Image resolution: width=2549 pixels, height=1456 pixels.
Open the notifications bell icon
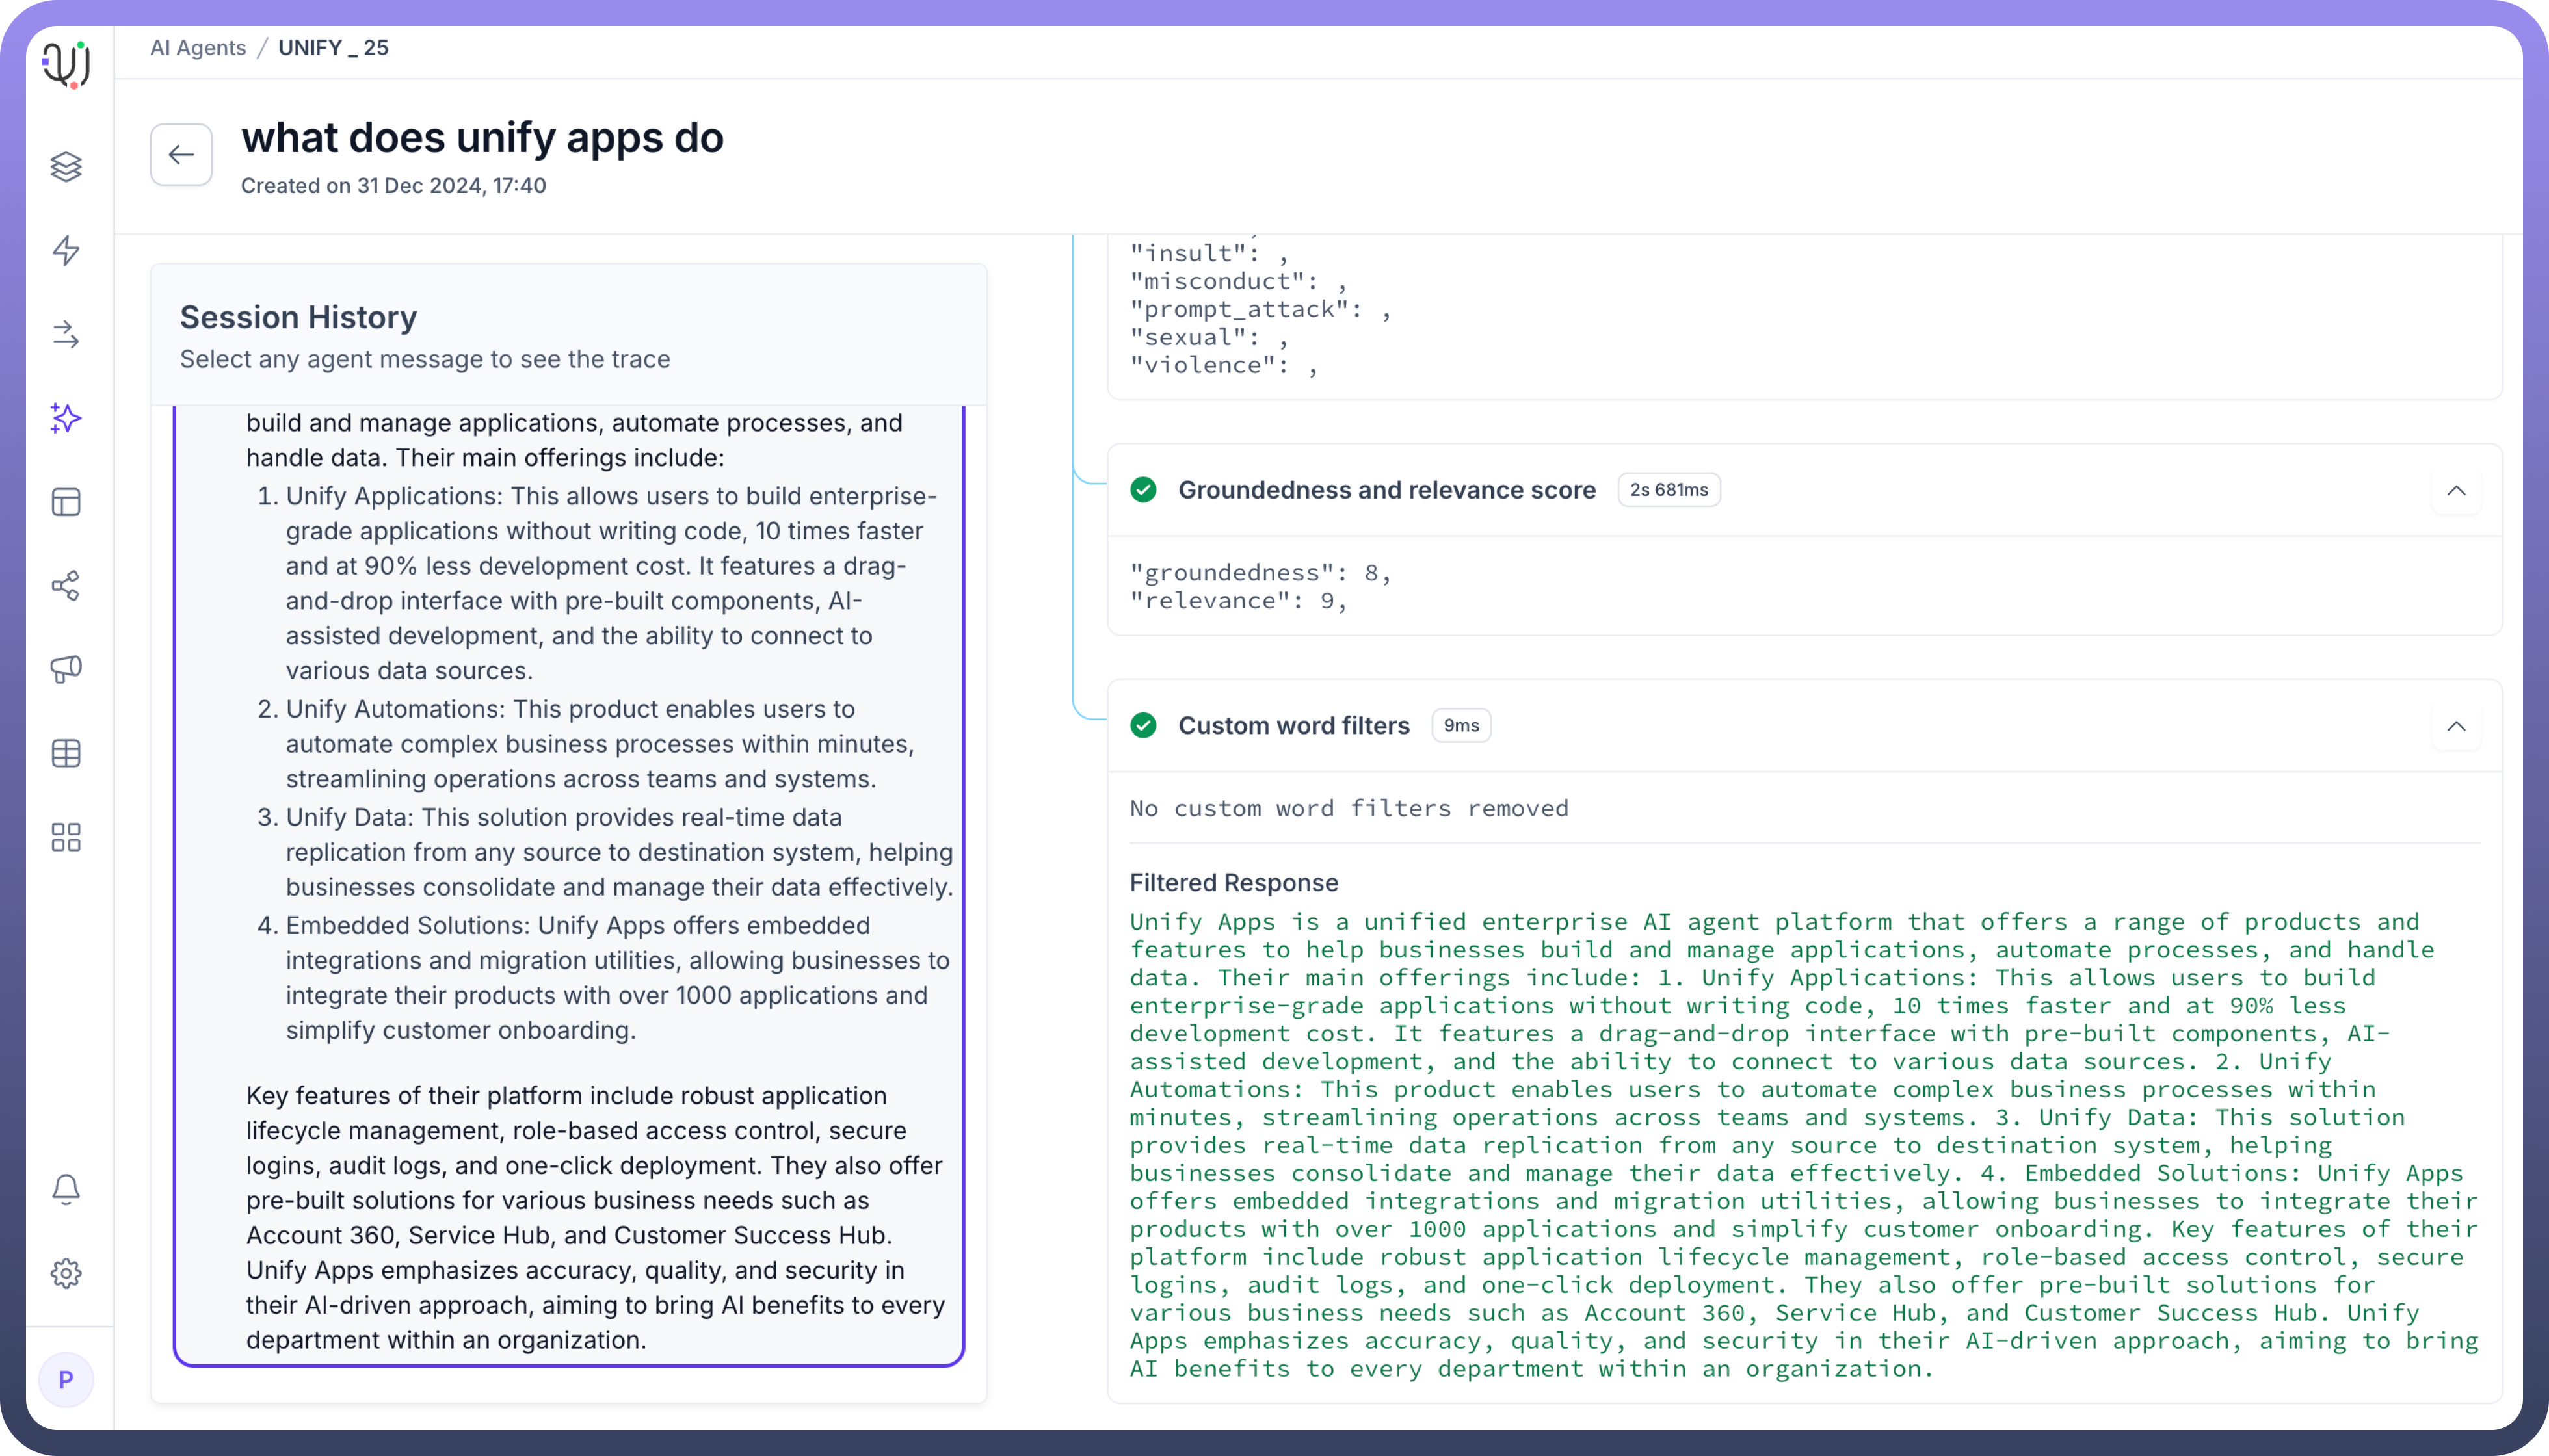pyautogui.click(x=66, y=1189)
